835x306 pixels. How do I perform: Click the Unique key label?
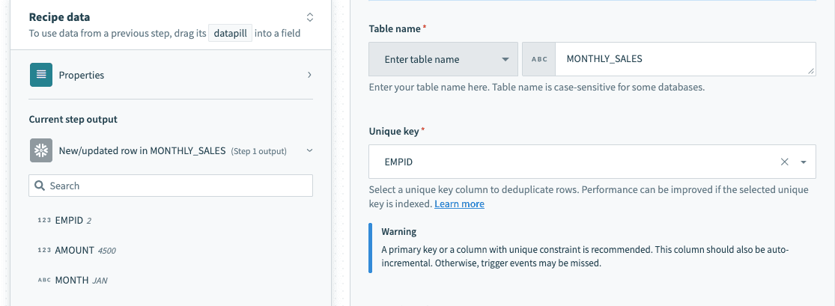pos(394,131)
